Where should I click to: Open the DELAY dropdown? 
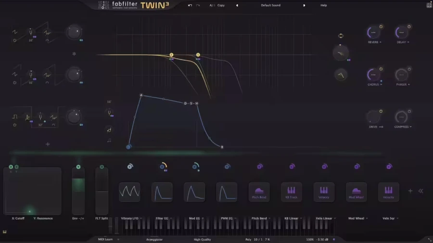point(403,42)
